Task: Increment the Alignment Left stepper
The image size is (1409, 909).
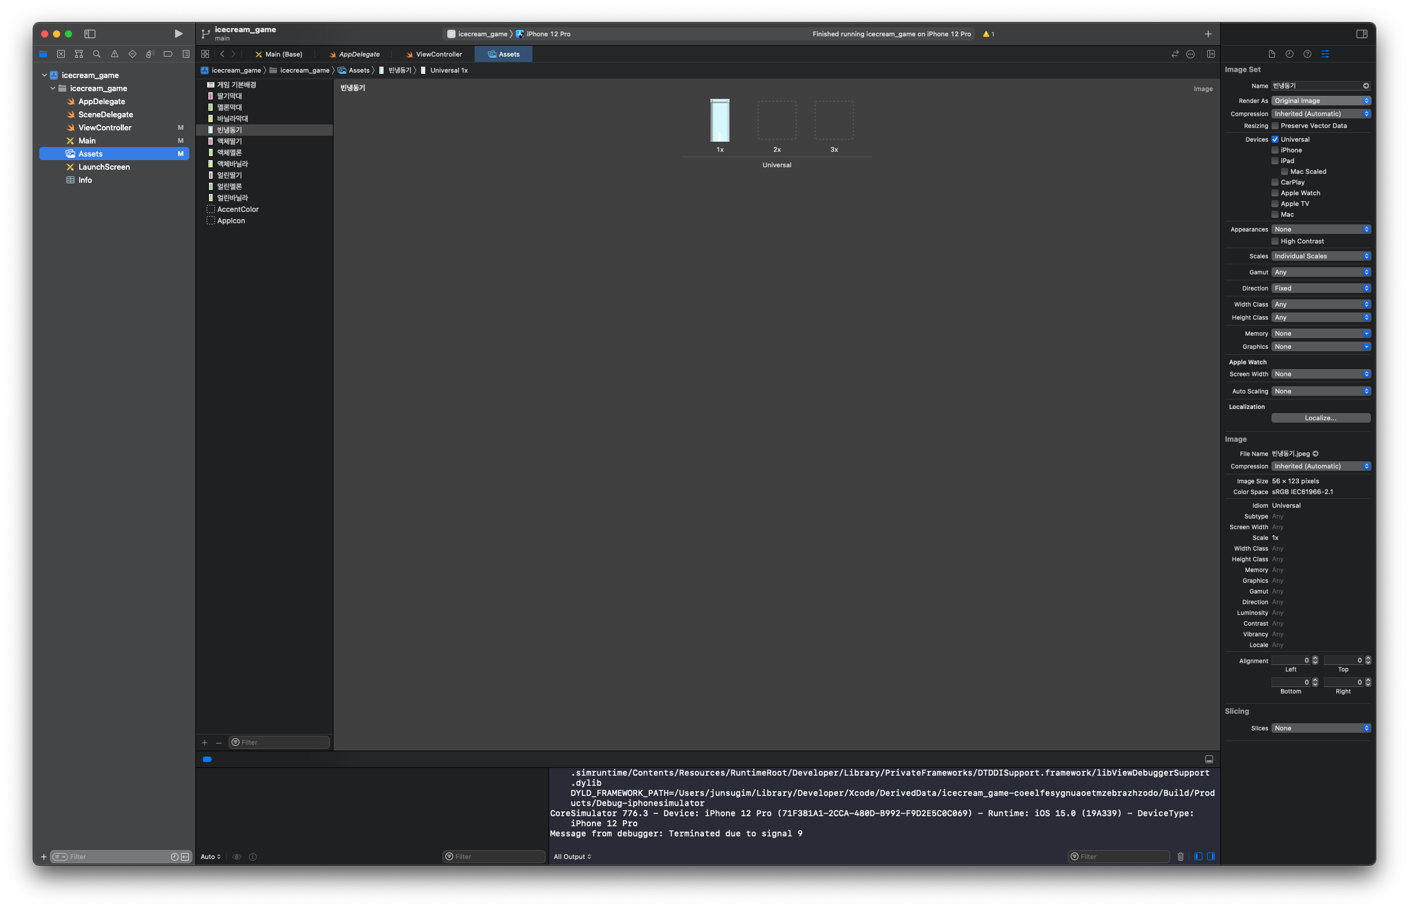Action: [x=1316, y=658]
